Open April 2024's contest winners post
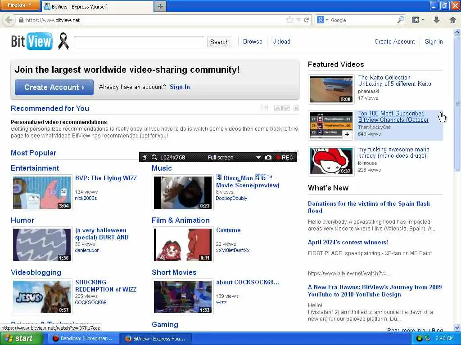Image resolution: width=461 pixels, height=345 pixels. [348, 242]
